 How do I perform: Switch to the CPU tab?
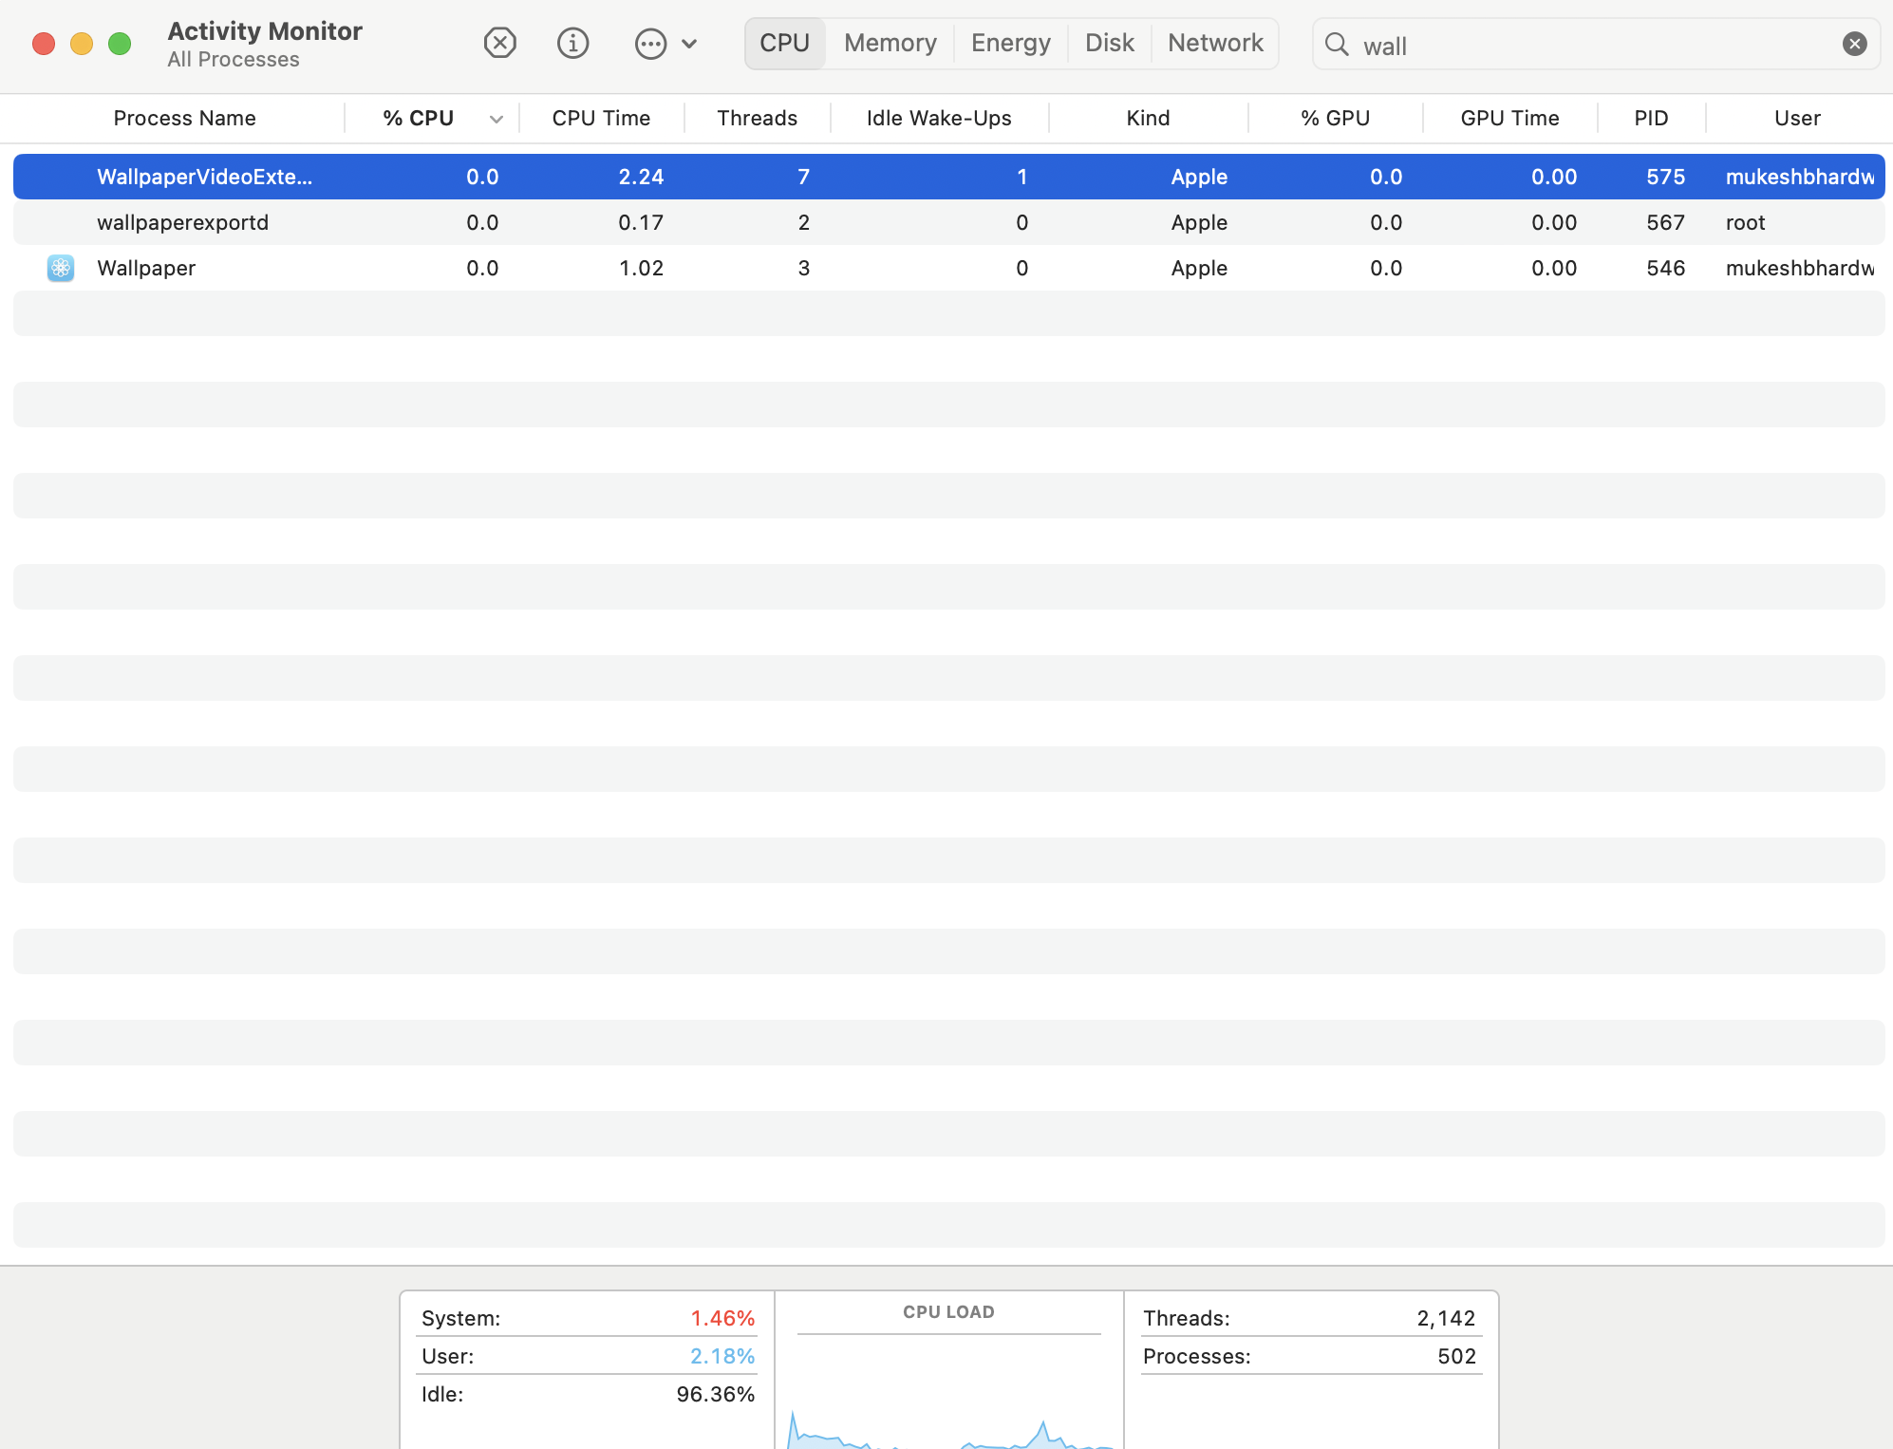click(785, 43)
